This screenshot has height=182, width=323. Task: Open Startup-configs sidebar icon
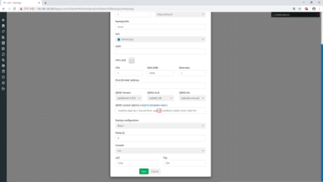[3, 37]
